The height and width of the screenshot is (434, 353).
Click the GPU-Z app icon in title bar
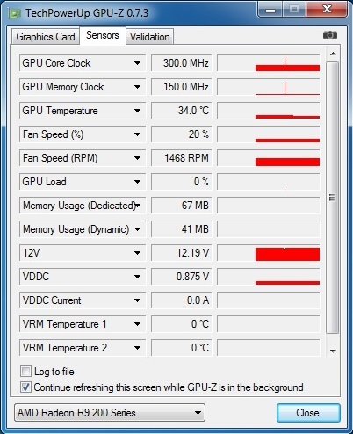pyautogui.click(x=15, y=13)
